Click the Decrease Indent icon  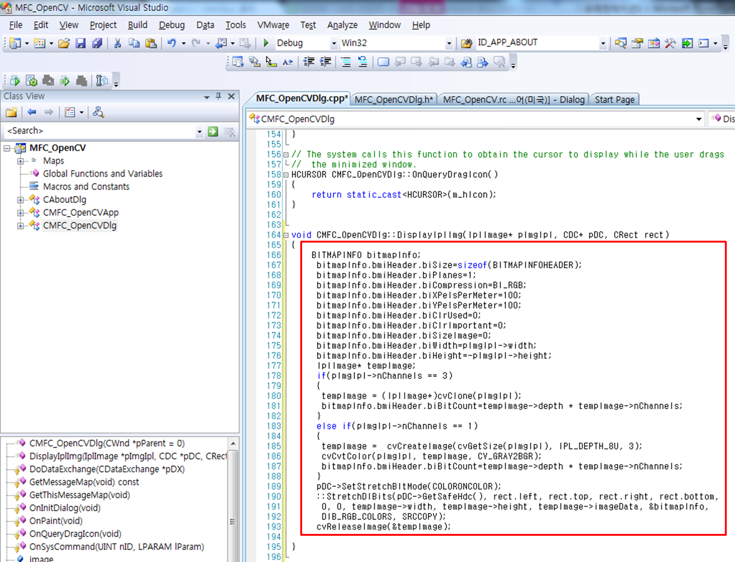pos(309,62)
